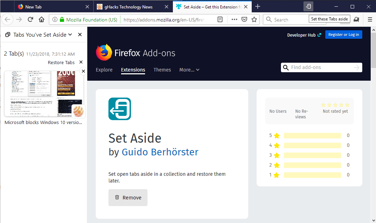Image resolution: width=376 pixels, height=223 pixels.
Task: Open the Developer Hub link
Action: (304, 35)
